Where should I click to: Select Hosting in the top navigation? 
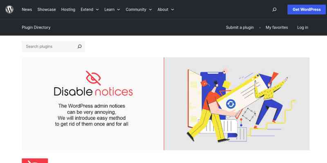(68, 9)
